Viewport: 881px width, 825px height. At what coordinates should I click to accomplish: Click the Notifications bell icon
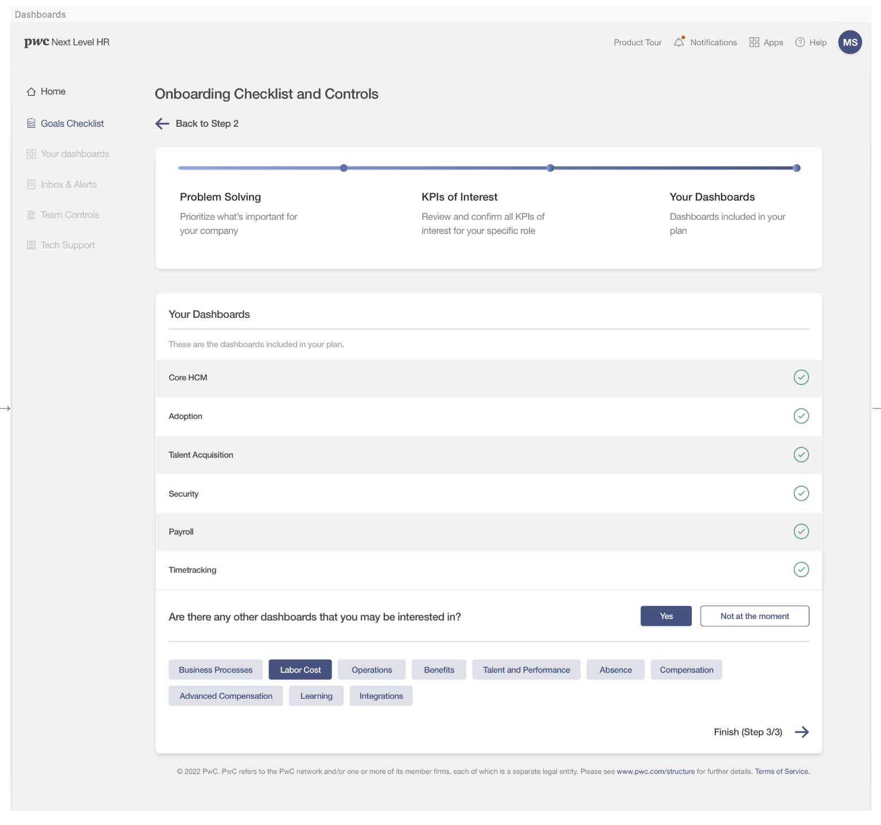(679, 42)
